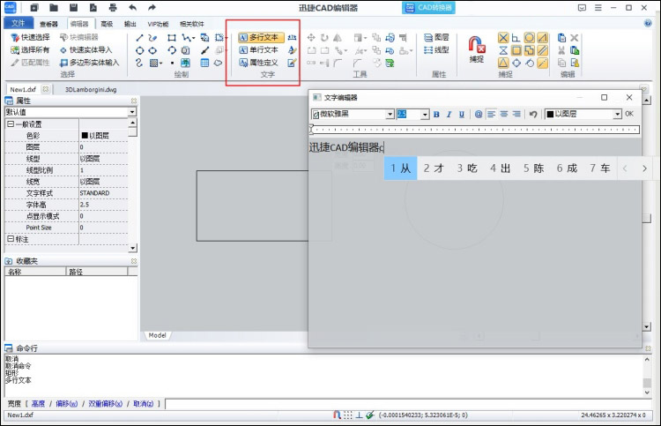Select the rectangle drawing tool icon
The height and width of the screenshot is (426, 661).
point(172,38)
